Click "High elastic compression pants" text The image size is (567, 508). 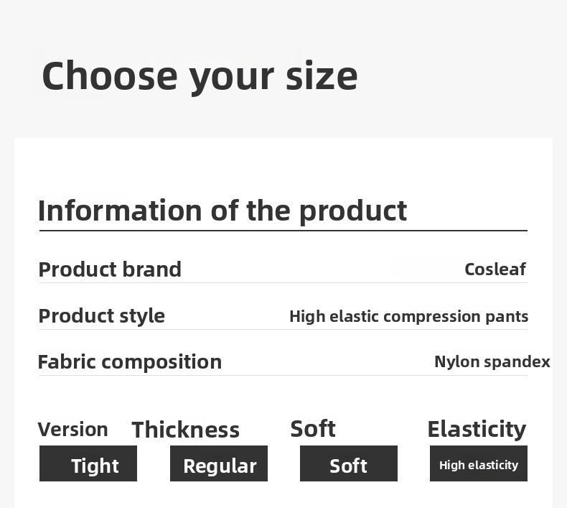click(408, 316)
